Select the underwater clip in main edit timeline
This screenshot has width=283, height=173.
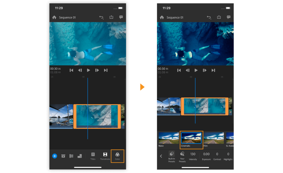[97, 117]
